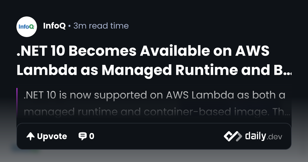Open comments via the speech bubble icon

coord(82,136)
